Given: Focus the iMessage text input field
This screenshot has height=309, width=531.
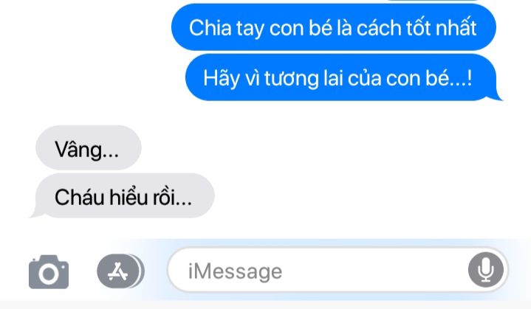Looking at the screenshot, I should pos(338,270).
